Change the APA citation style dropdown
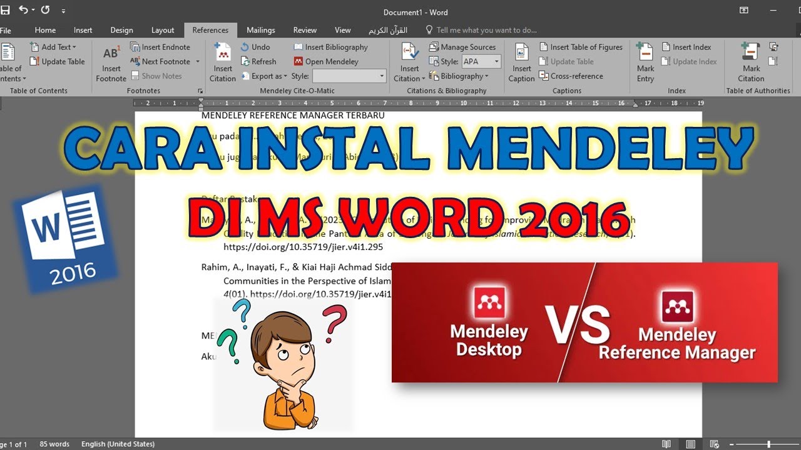Screen dimensions: 801x450 [481, 61]
